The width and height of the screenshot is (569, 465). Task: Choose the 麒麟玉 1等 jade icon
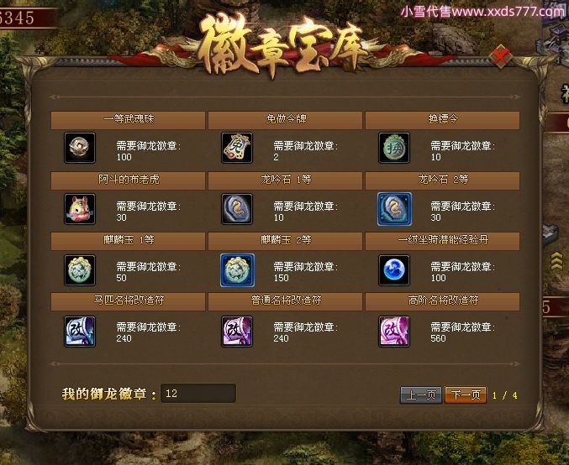[x=80, y=270]
